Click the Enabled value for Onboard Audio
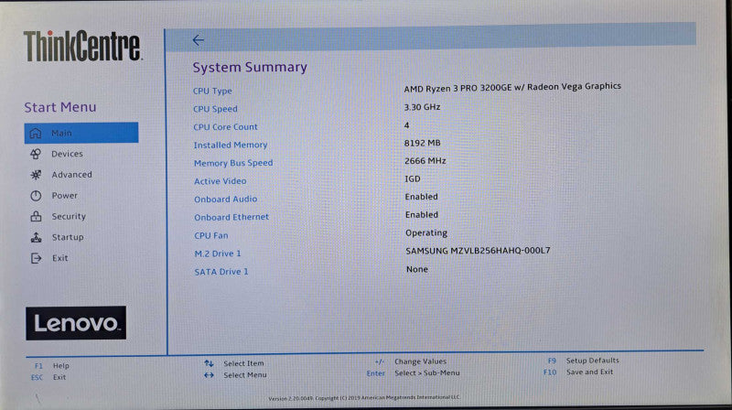Viewport: 732px width, 410px height. (422, 197)
